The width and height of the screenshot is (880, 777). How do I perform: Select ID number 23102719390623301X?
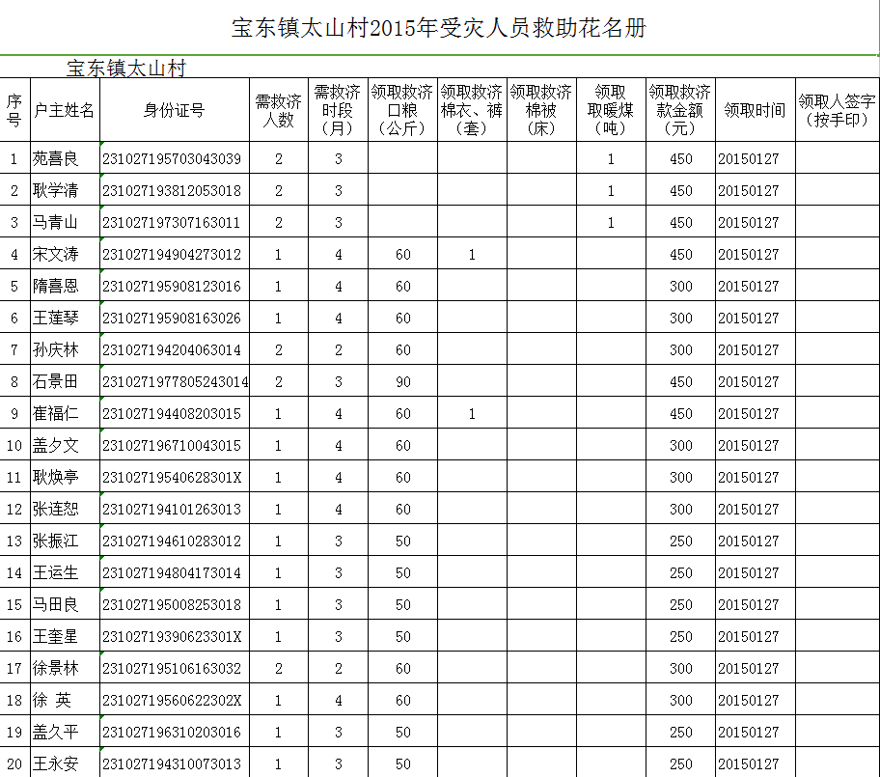pos(172,637)
